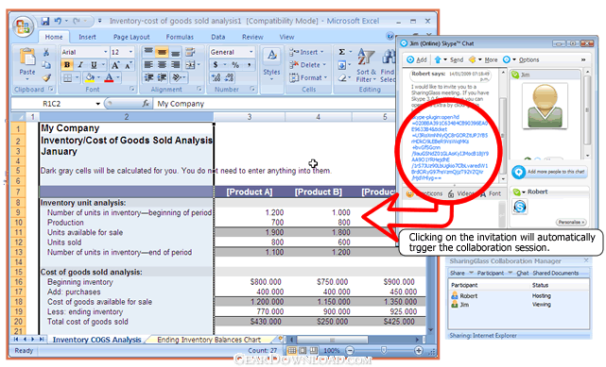
Task: Click the center align text icon
Action: click(x=162, y=65)
